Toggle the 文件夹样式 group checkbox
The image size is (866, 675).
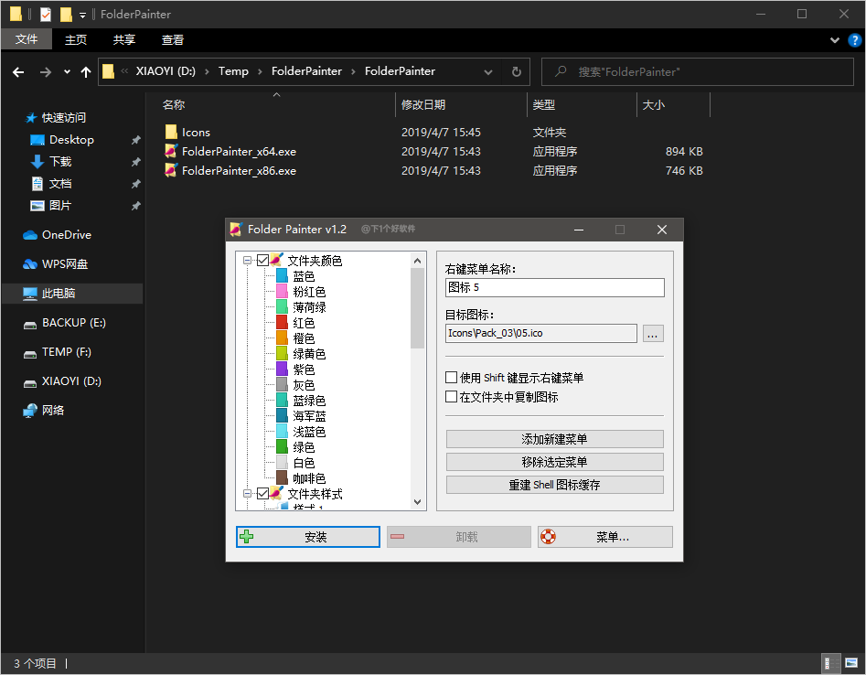(262, 493)
